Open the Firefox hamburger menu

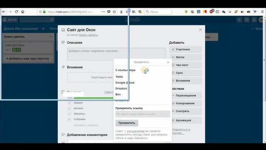262,12
